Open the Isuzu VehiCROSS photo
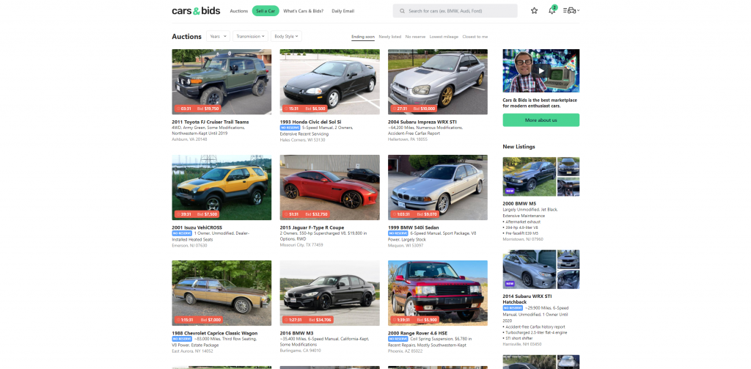Image resolution: width=751 pixels, height=369 pixels. coord(221,187)
